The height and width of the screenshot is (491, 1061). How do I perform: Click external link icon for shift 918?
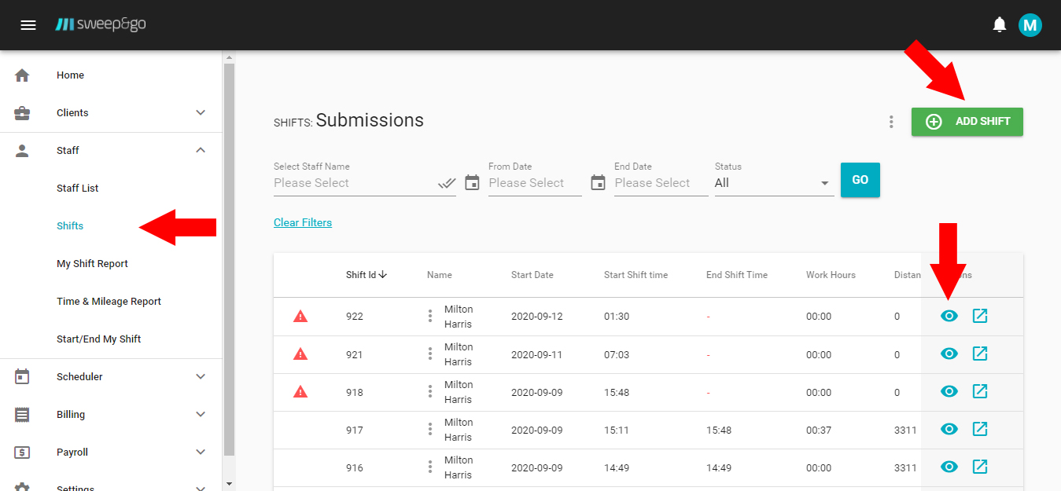click(980, 391)
